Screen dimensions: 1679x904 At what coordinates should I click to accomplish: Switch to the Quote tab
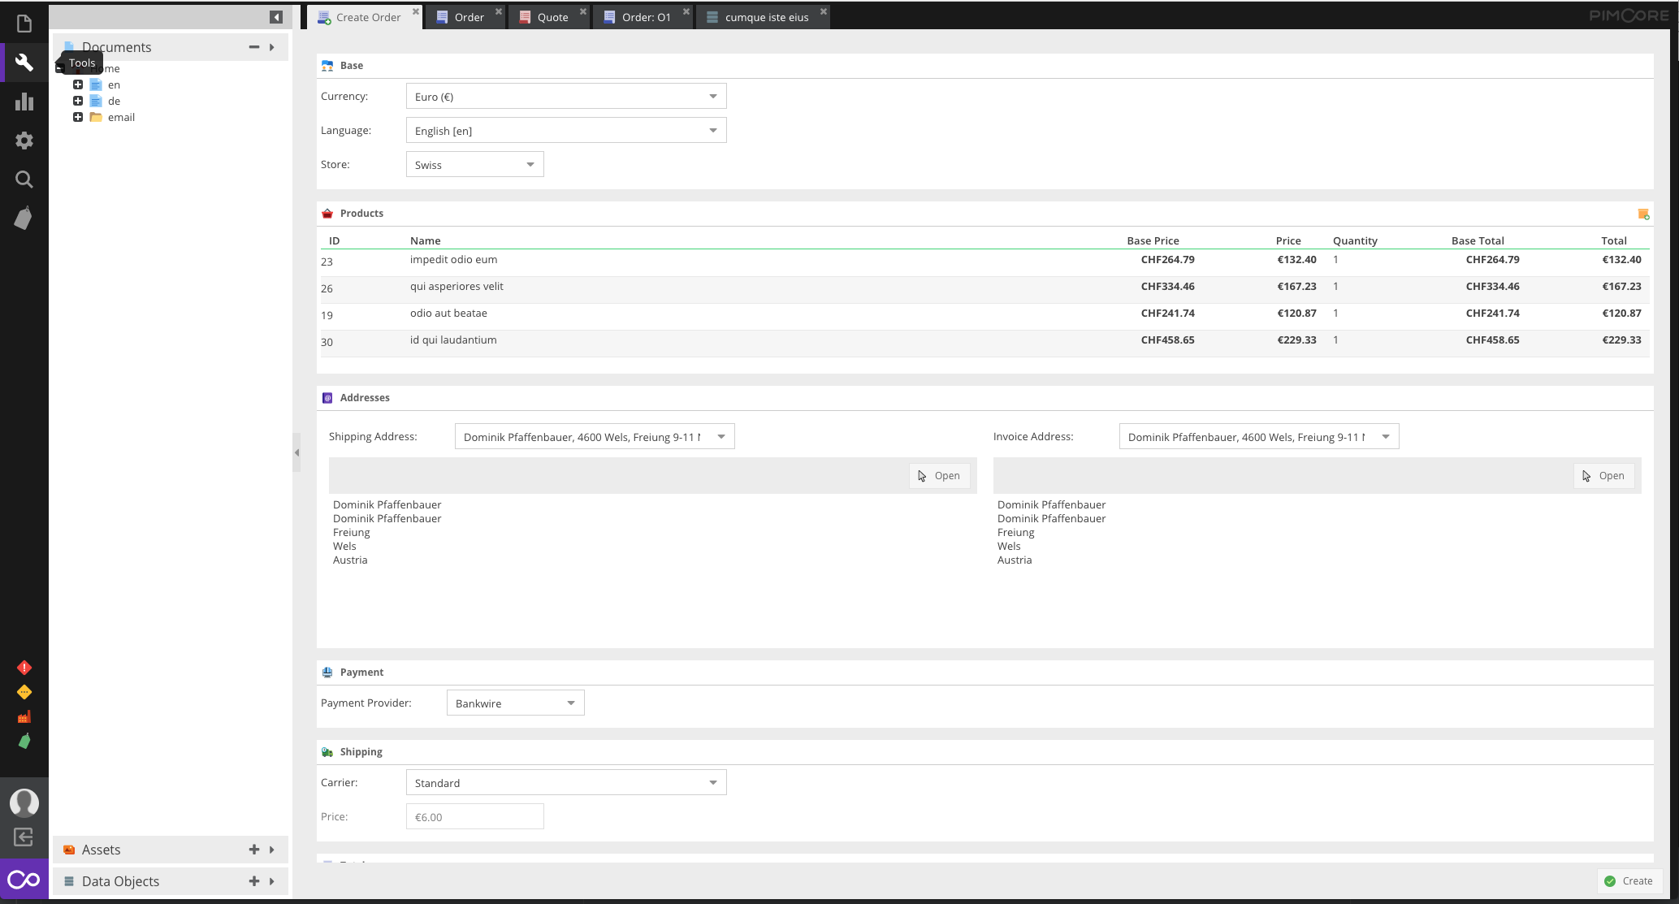(552, 17)
